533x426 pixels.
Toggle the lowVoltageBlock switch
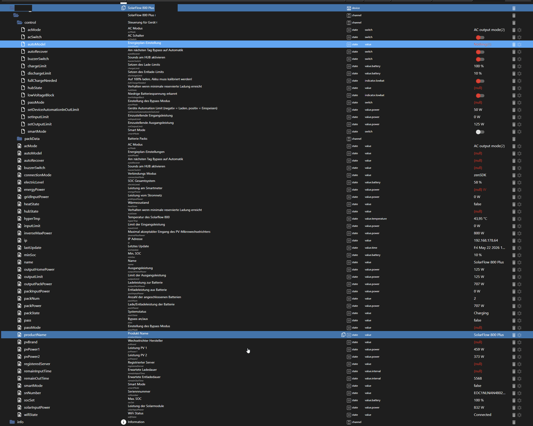pos(480,95)
